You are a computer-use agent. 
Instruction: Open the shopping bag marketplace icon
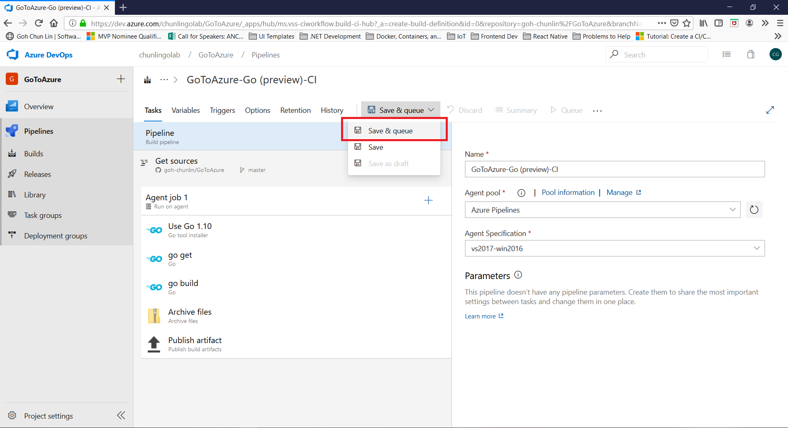[751, 55]
